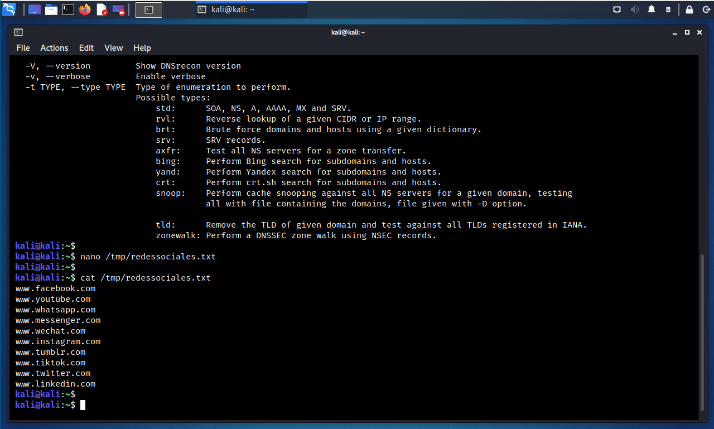Open the Kali applications menu
Viewport: 714px width, 429px height.
[x=9, y=9]
